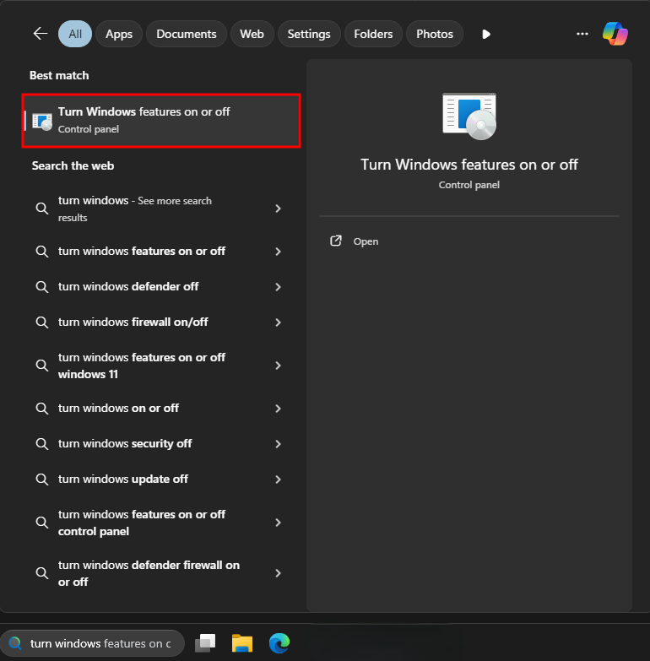This screenshot has width=650, height=661.
Task: Open Turn Windows features on or off result
Action: [160, 120]
